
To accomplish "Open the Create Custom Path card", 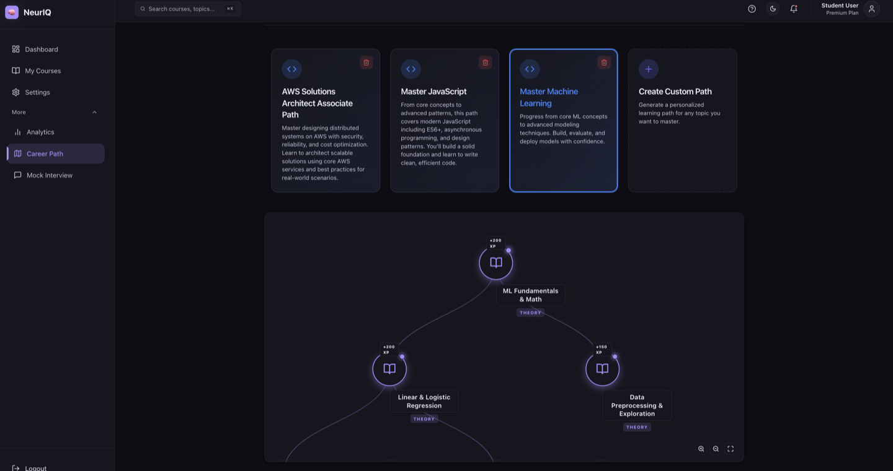I will click(683, 121).
